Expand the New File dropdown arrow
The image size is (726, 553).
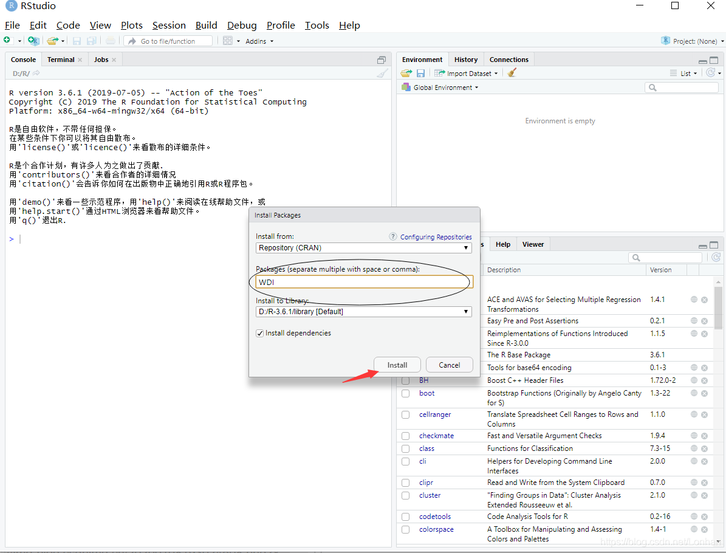click(x=19, y=41)
